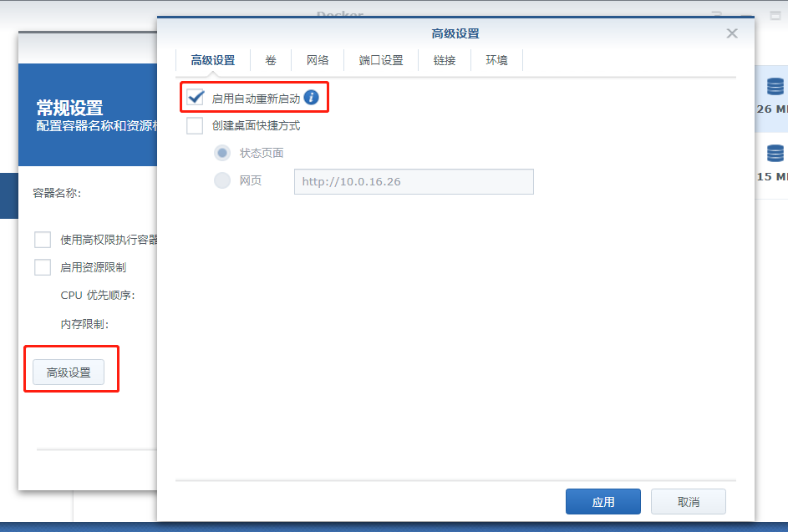Select the 状态页面 radio button
Viewport: 788px width, 532px height.
[x=222, y=153]
